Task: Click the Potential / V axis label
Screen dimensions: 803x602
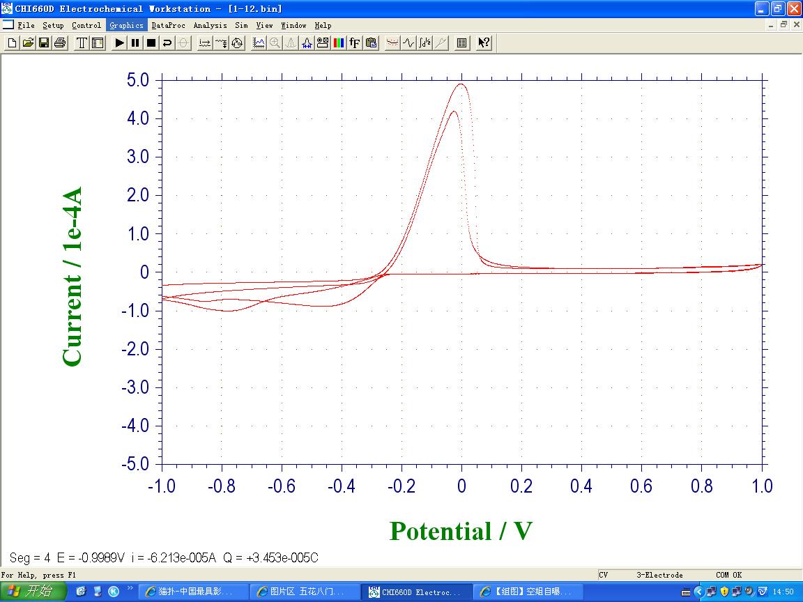Action: (x=461, y=531)
